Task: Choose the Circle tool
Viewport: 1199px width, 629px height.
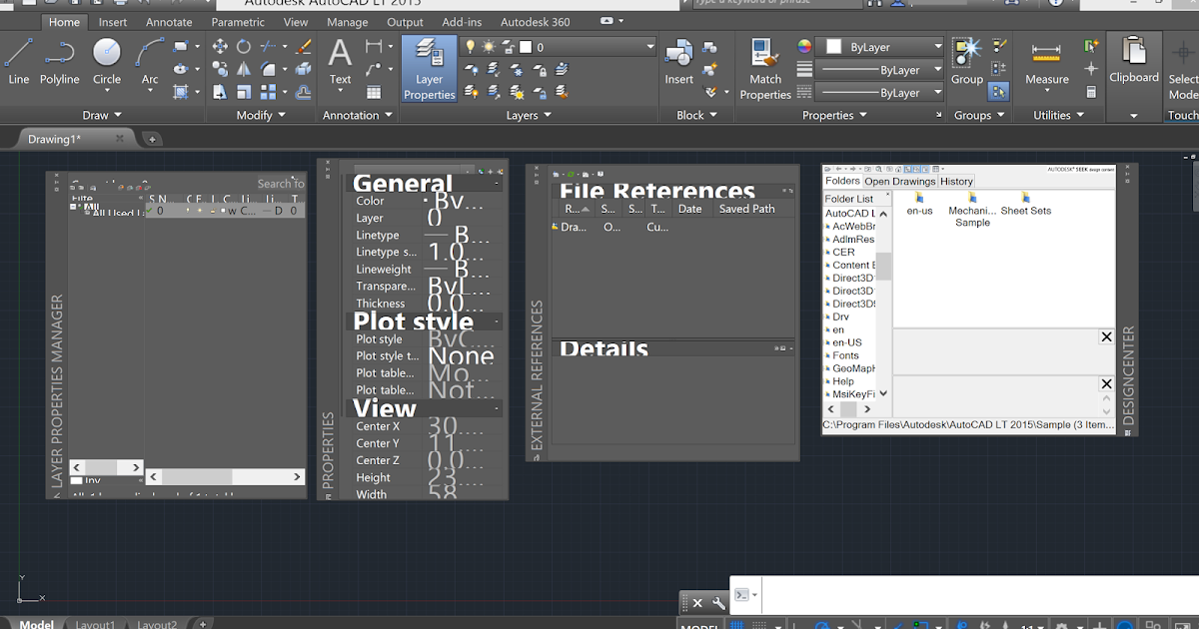Action: (107, 61)
